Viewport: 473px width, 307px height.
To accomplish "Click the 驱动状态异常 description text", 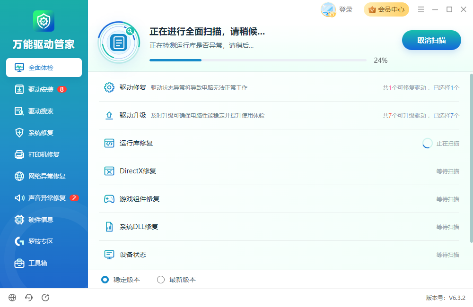I will tap(199, 88).
